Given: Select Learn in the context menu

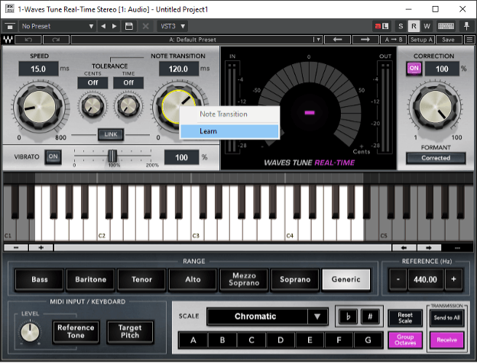Looking at the screenshot, I should click(x=229, y=131).
